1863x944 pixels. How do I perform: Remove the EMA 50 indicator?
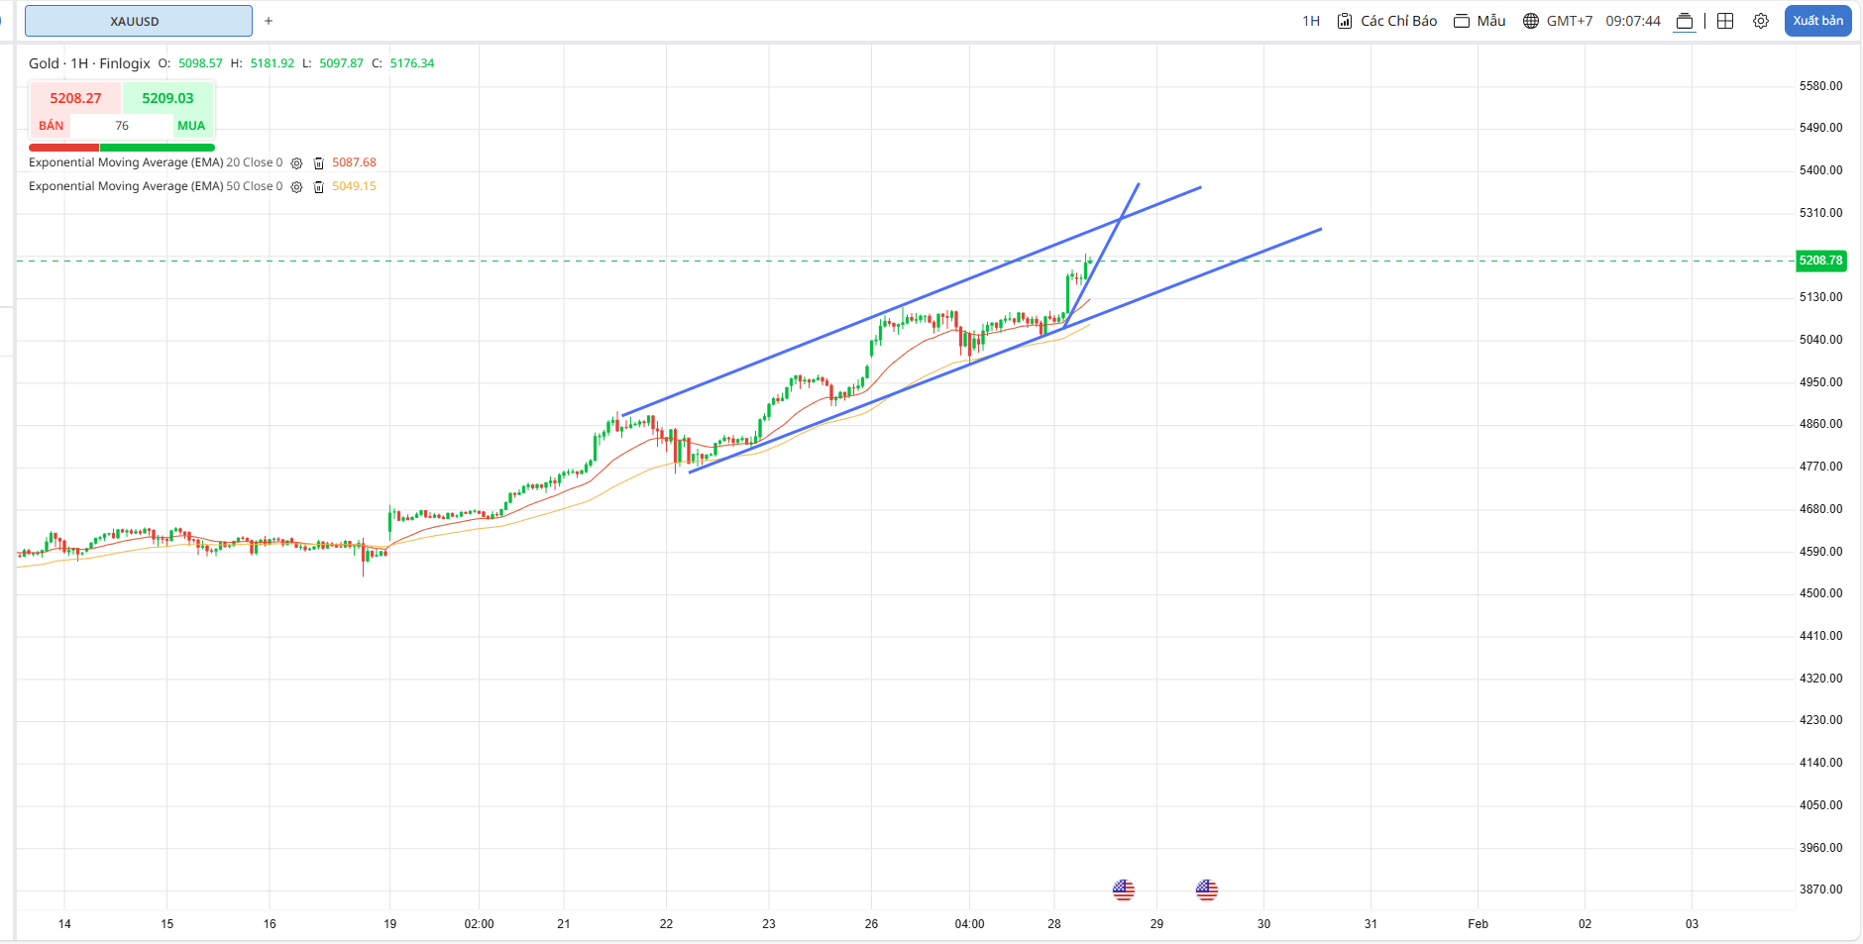pyautogui.click(x=318, y=187)
